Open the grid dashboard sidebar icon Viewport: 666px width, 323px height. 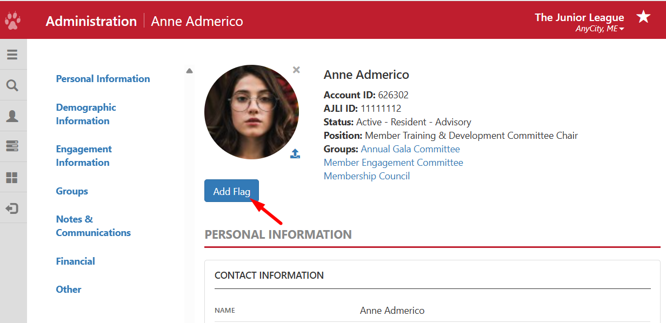12,177
